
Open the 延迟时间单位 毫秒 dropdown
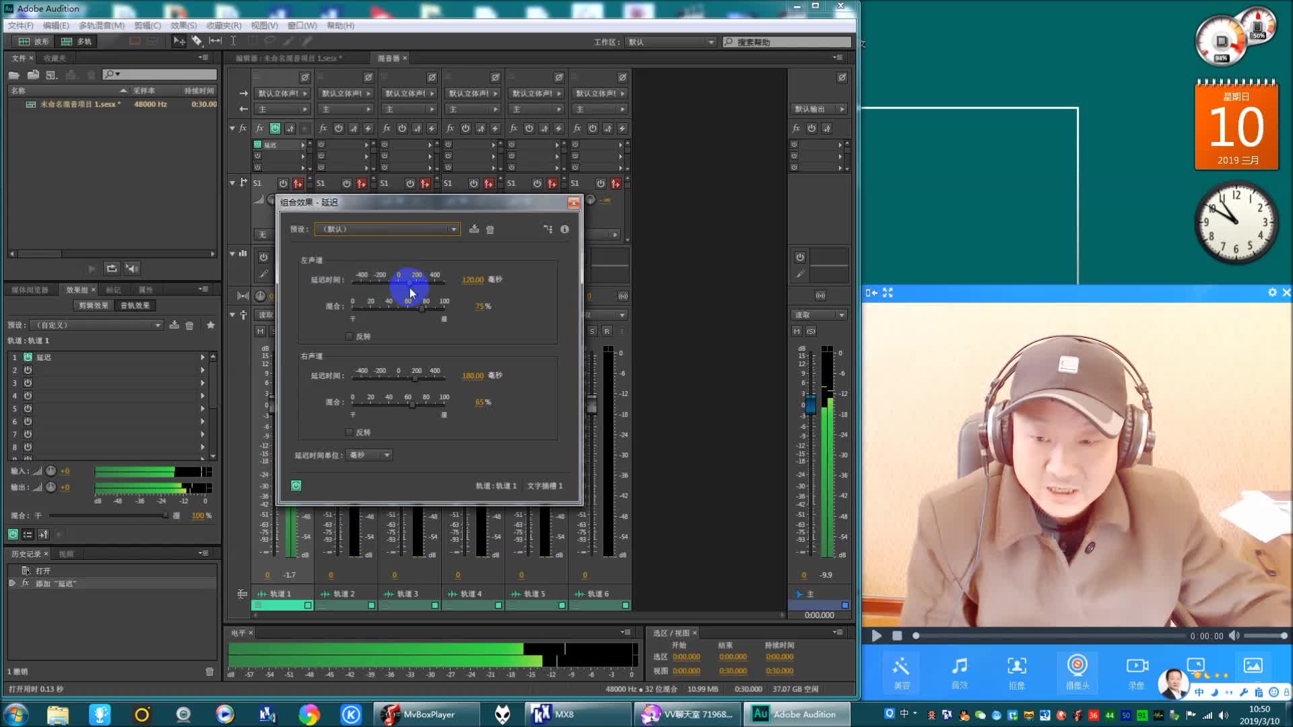(x=369, y=455)
